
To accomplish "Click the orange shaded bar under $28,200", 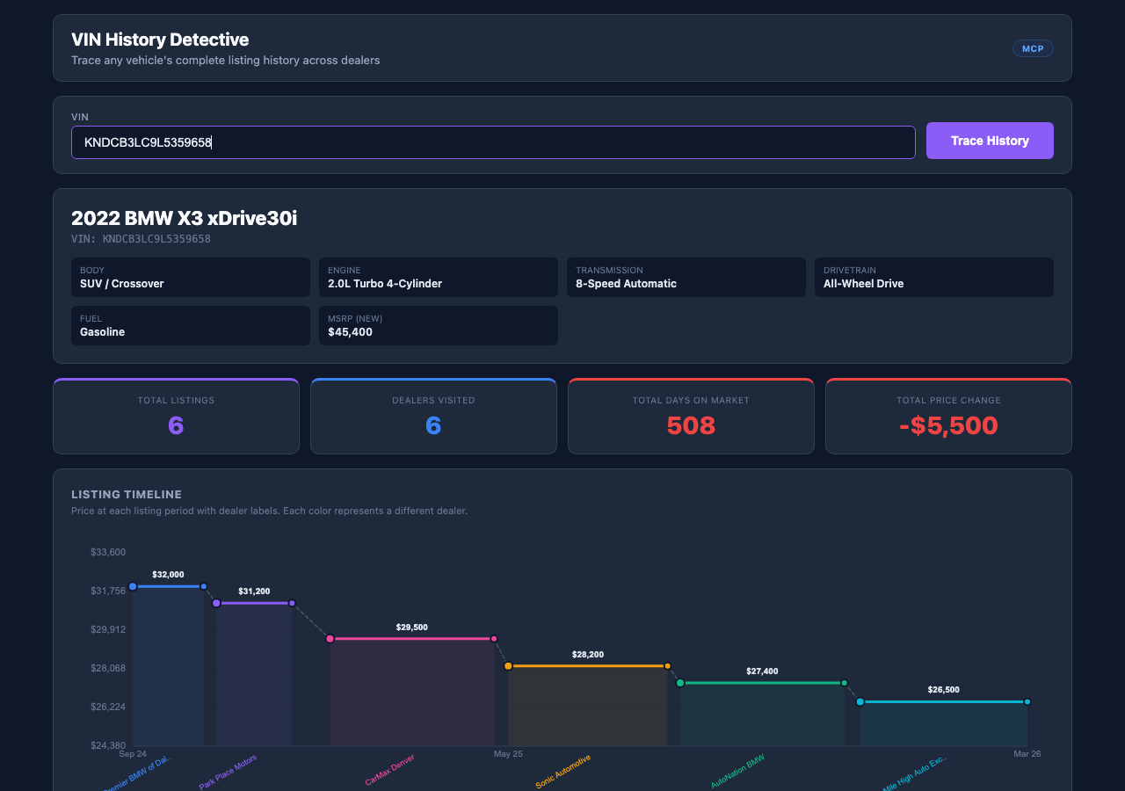I will pyautogui.click(x=588, y=706).
